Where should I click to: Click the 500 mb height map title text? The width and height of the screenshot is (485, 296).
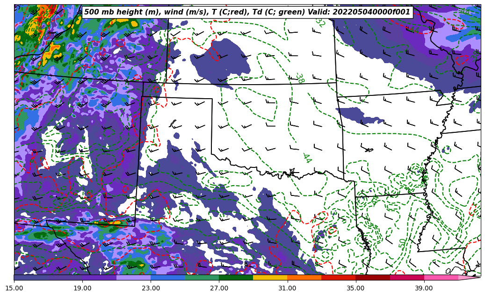pyautogui.click(x=247, y=12)
